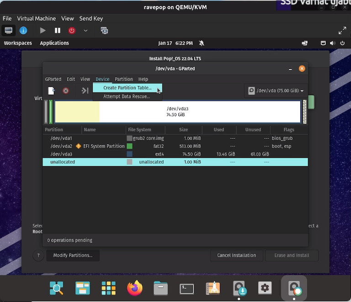This screenshot has height=302, width=351.
Task: Click Cancel Installation
Action: [236, 255]
